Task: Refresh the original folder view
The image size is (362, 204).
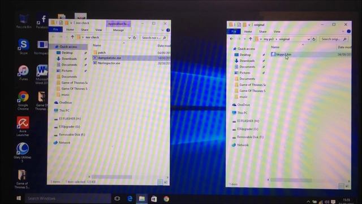Action: pos(314,39)
